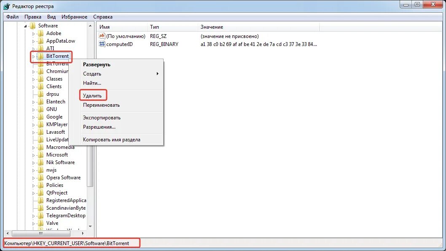Select the ATI key
Viewport: 446px width, 251px height.
click(50, 49)
